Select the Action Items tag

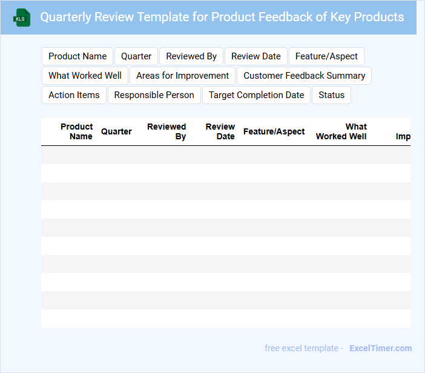tap(74, 95)
